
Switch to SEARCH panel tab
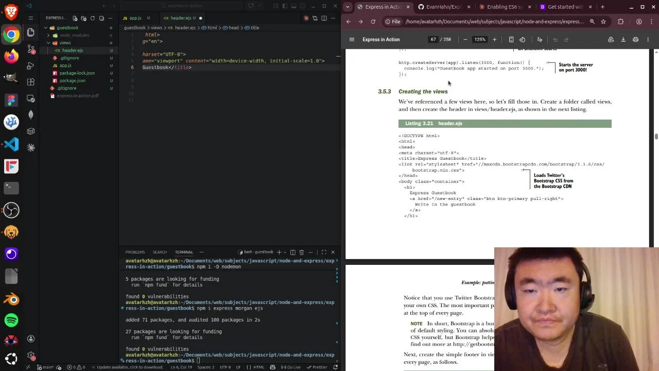click(160, 252)
